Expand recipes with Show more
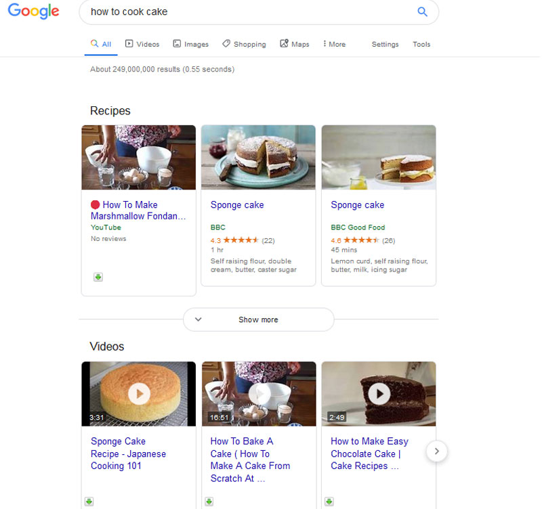This screenshot has width=542, height=509. click(x=258, y=319)
